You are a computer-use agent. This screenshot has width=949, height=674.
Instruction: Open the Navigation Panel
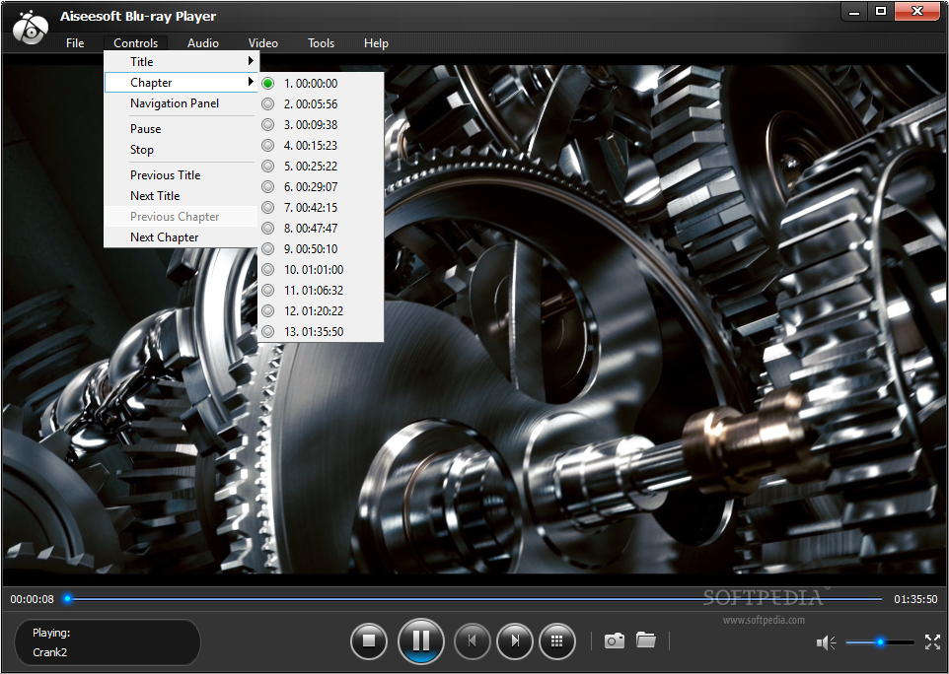176,102
